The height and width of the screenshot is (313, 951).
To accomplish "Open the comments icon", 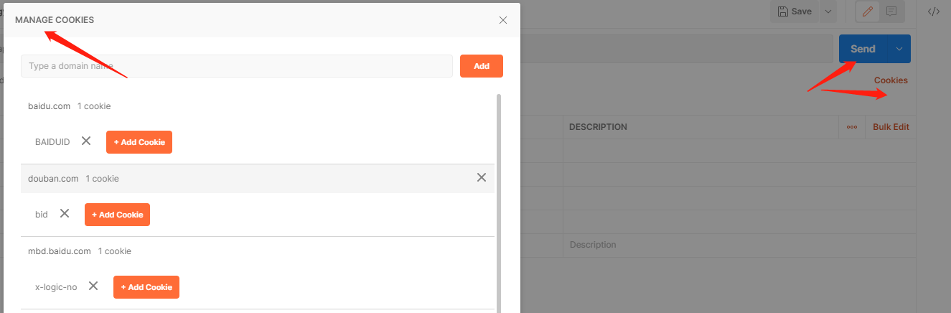I will click(891, 11).
